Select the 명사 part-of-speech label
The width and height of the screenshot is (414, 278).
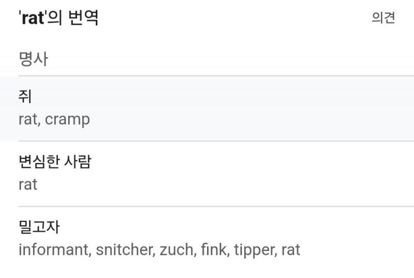(x=33, y=59)
